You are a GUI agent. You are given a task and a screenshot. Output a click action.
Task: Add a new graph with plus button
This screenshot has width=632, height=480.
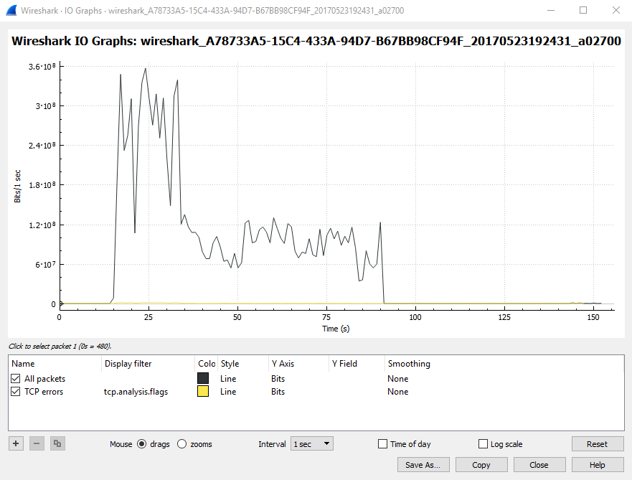(x=16, y=443)
